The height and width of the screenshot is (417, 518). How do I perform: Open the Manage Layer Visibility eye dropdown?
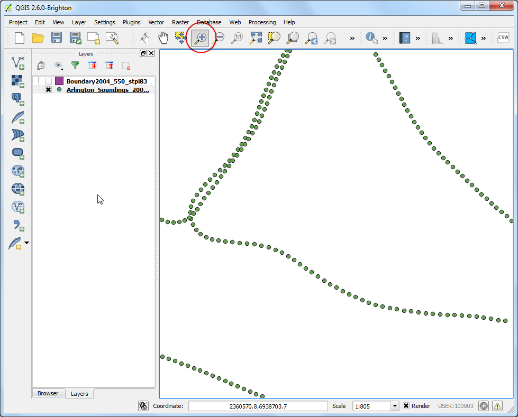click(x=59, y=66)
